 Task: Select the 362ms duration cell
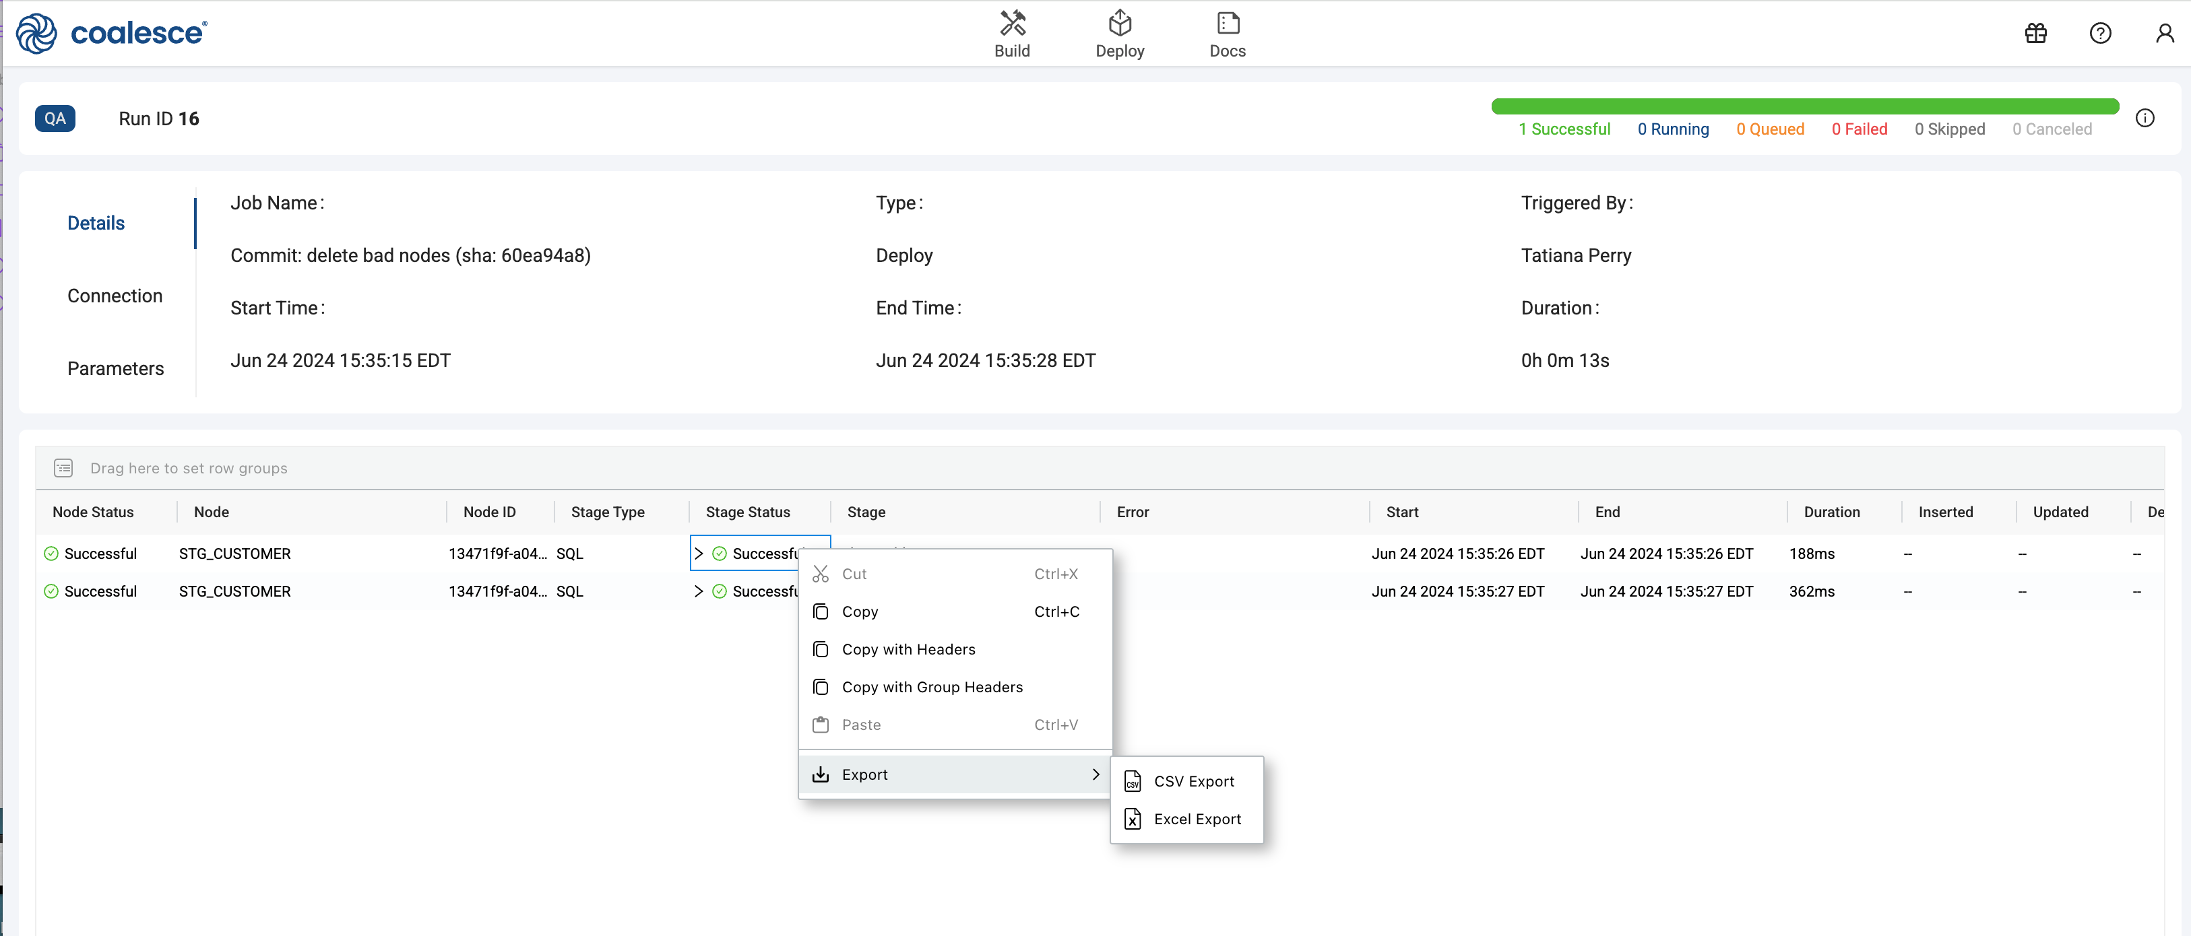point(1812,591)
